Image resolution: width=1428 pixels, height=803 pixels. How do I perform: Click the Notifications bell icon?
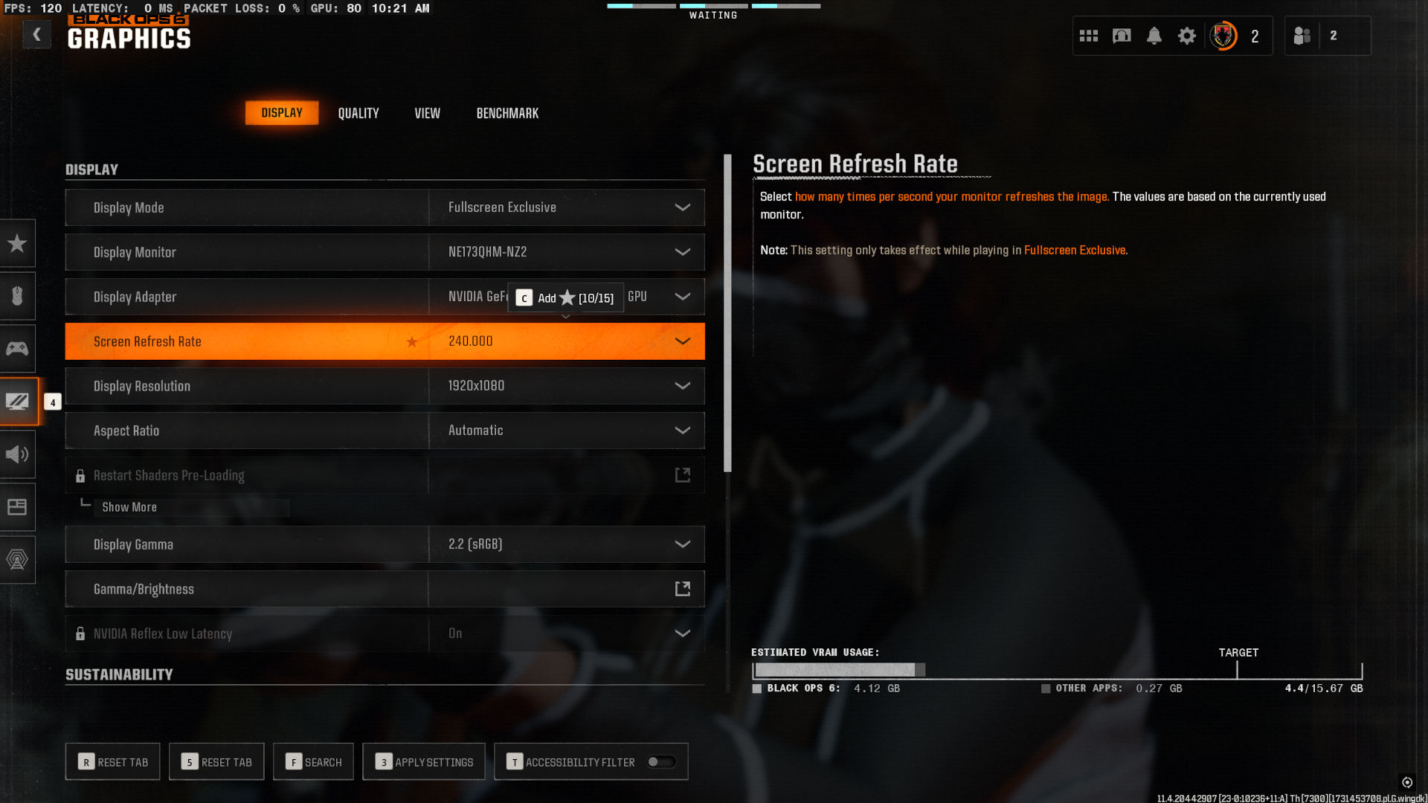click(x=1154, y=35)
